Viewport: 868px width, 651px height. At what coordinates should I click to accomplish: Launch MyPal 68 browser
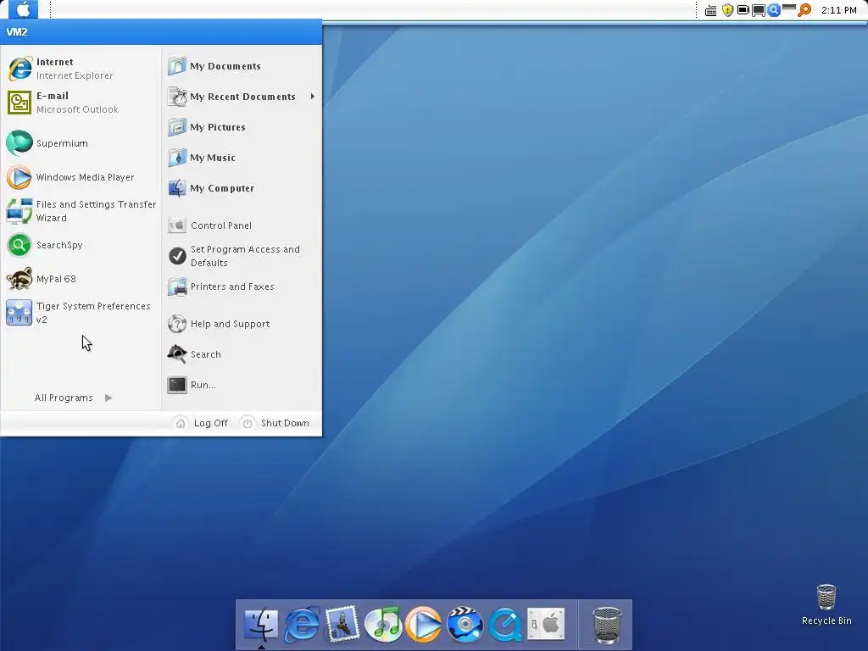click(81, 278)
